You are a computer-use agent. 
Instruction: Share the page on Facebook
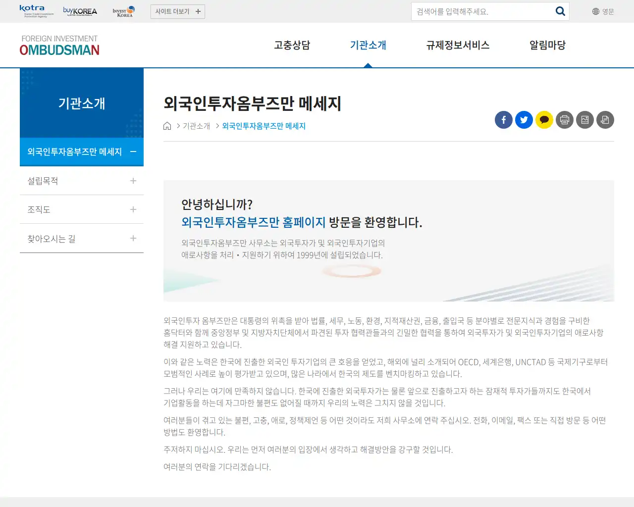[x=503, y=120]
